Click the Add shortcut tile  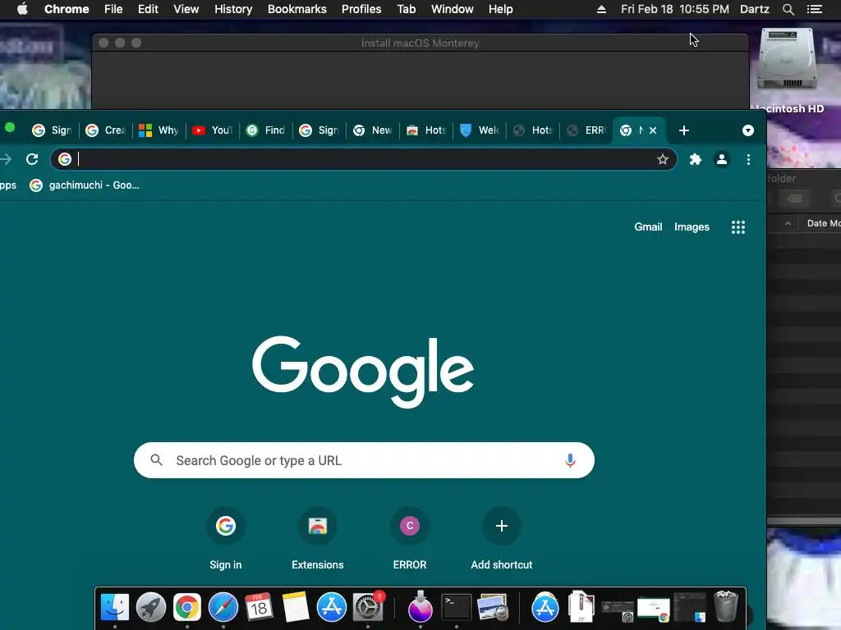tap(502, 538)
